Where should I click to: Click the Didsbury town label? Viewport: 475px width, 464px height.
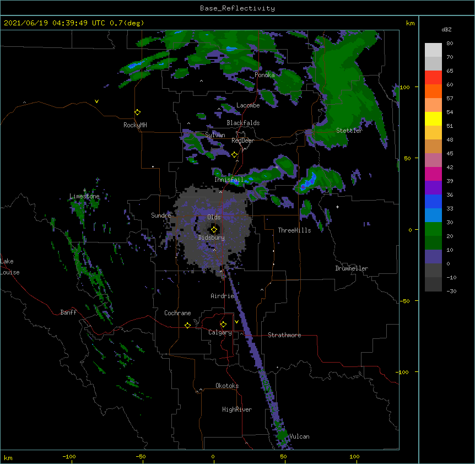click(212, 238)
